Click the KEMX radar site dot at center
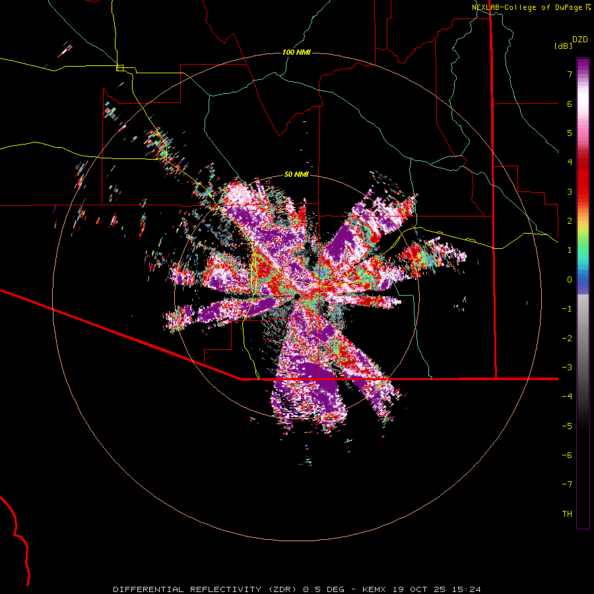The image size is (594, 594). 298,296
